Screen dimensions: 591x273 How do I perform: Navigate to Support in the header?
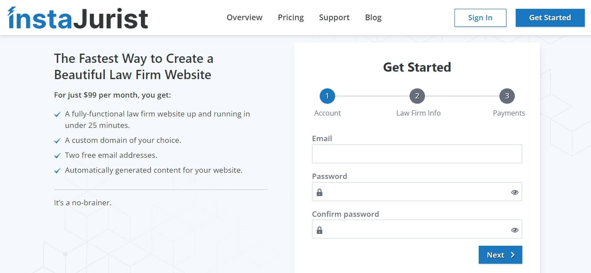pos(334,18)
